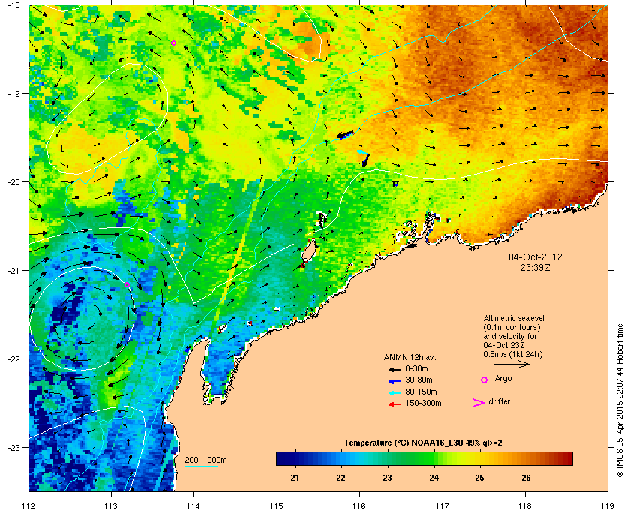This screenshot has width=630, height=510.
Task: Click the blue 30-80m arrow legend icon
Action: click(394, 380)
